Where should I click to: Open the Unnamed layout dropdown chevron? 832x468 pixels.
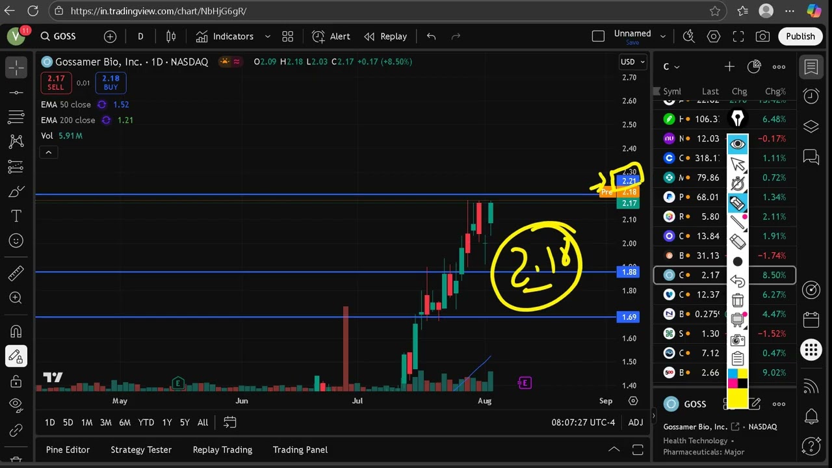pyautogui.click(x=663, y=36)
